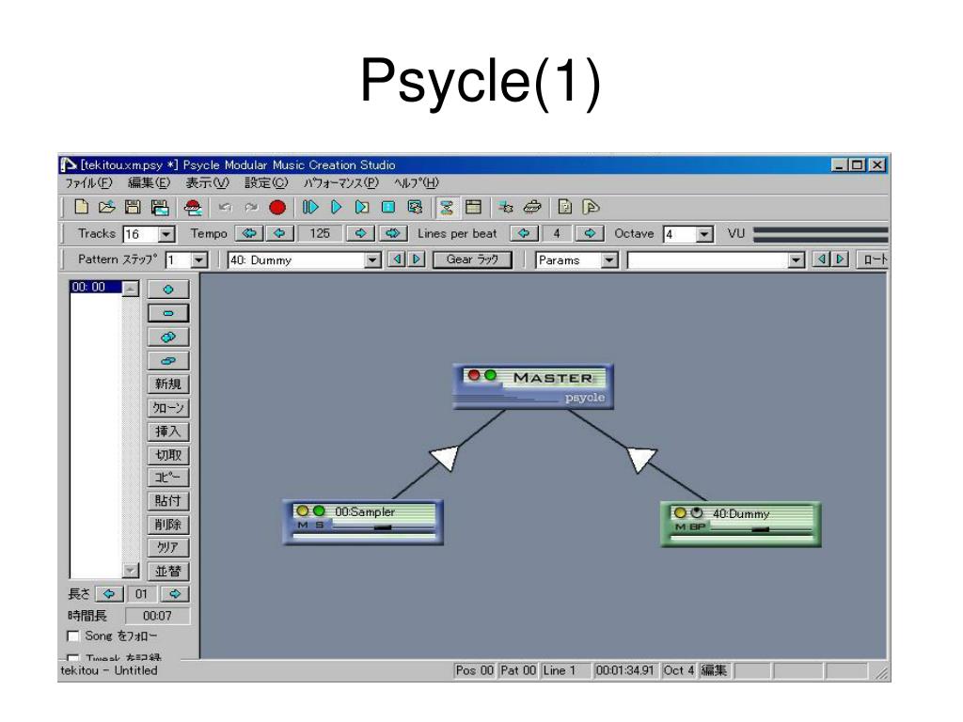The height and width of the screenshot is (722, 963).
Task: Click the クローン button
Action: 167,408
